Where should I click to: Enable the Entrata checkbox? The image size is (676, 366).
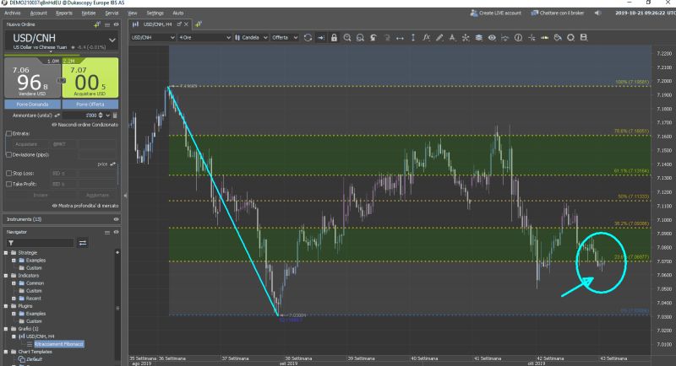[8, 133]
